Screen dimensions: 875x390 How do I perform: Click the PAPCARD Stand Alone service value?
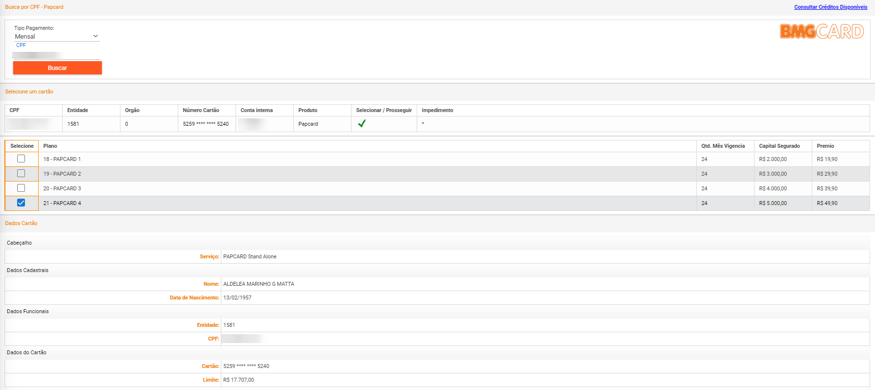point(250,256)
